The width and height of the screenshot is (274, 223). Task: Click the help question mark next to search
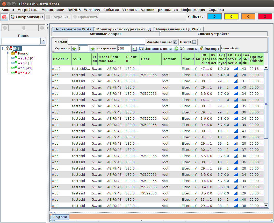(x=43, y=41)
